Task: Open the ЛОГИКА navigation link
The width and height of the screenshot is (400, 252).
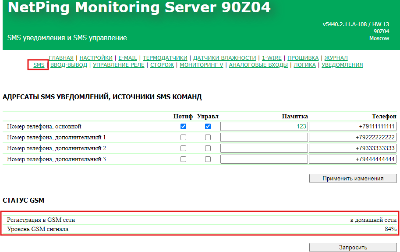Action: (304, 65)
